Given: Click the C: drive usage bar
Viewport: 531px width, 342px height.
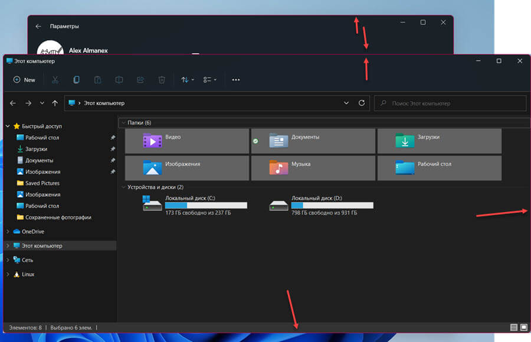Looking at the screenshot, I should (x=206, y=206).
